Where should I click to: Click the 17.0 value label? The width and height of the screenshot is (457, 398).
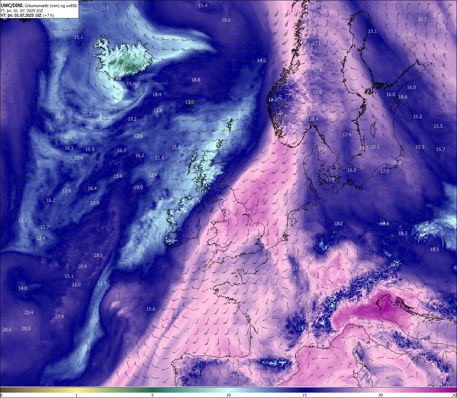pos(385,171)
